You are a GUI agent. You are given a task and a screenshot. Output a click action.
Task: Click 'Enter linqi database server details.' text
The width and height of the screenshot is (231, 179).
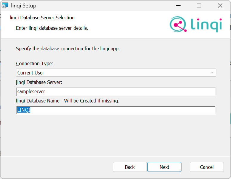[x=52, y=28]
